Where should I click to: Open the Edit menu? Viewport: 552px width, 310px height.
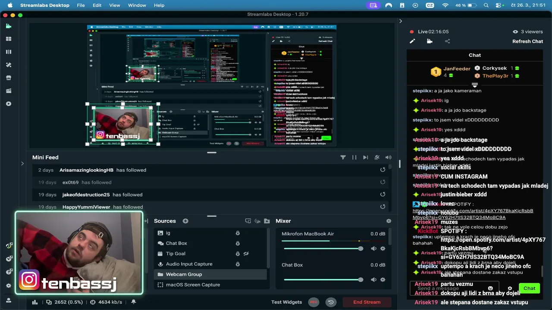coord(97,5)
